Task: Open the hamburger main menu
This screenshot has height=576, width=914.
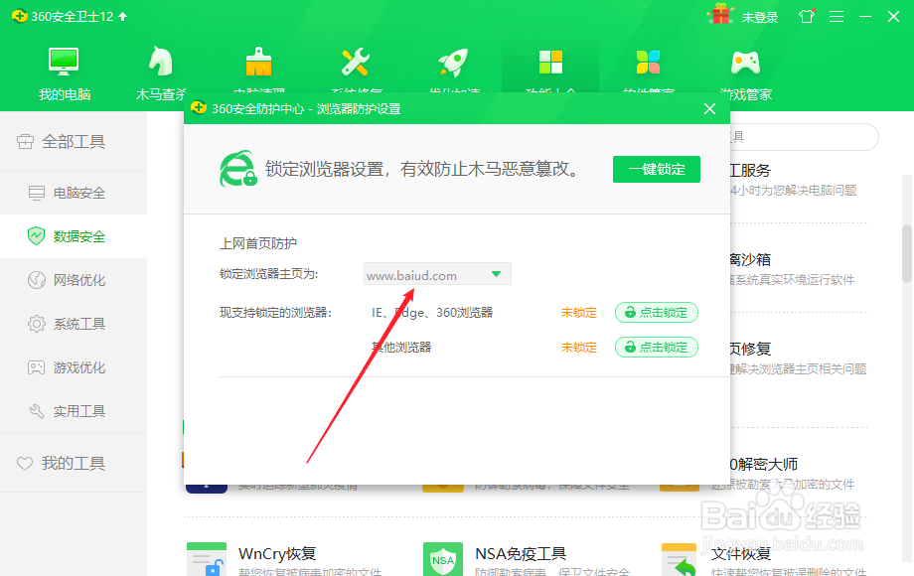Action: pos(837,17)
